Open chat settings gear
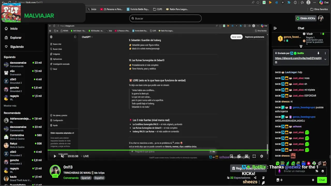Viewport: 331px width, 186px height. coord(313,180)
